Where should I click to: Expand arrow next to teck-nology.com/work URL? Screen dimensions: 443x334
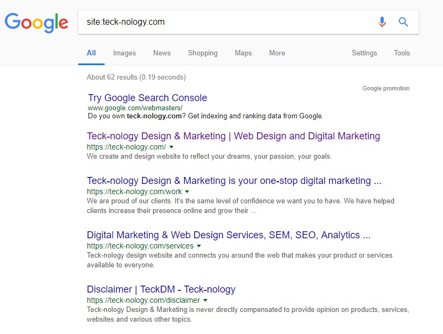coord(187,191)
